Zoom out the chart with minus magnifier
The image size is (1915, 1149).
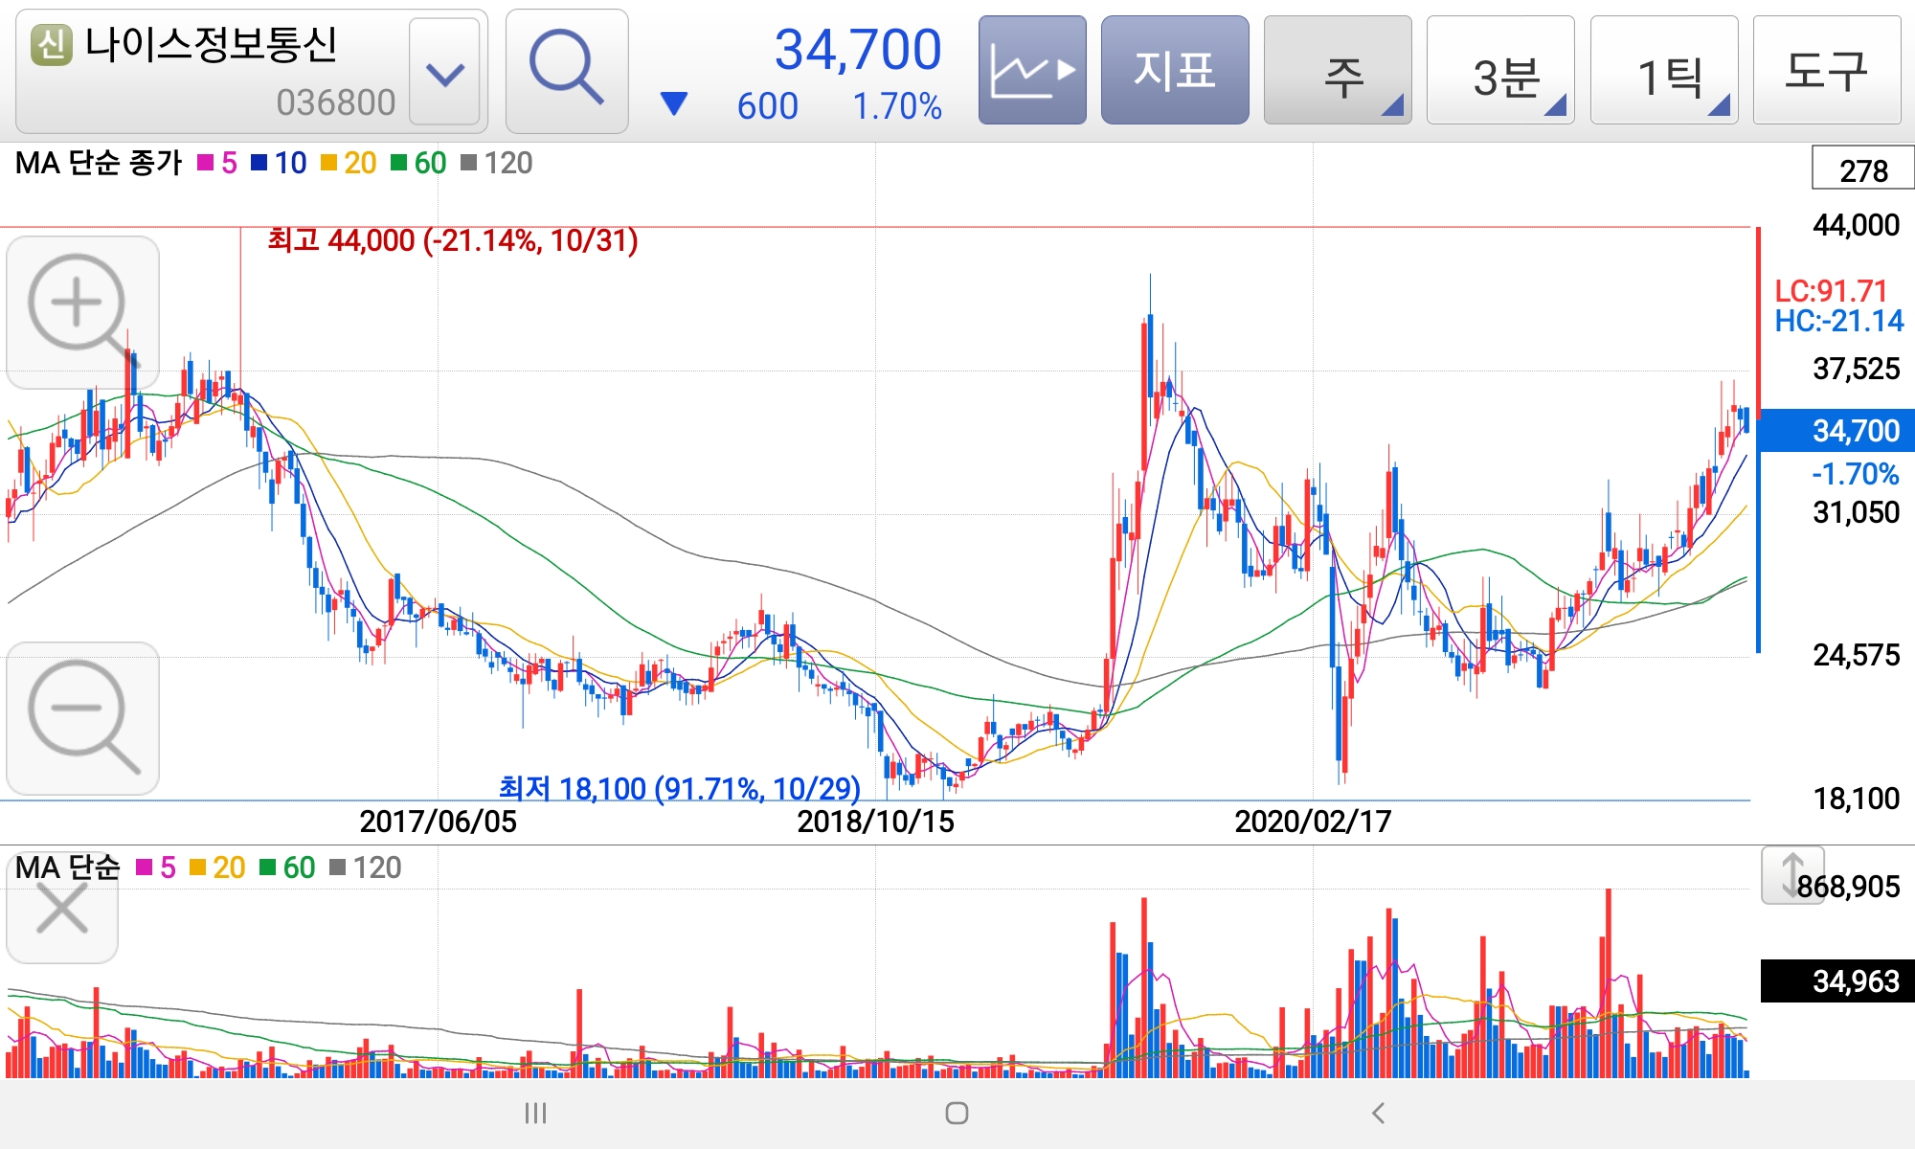pos(82,717)
